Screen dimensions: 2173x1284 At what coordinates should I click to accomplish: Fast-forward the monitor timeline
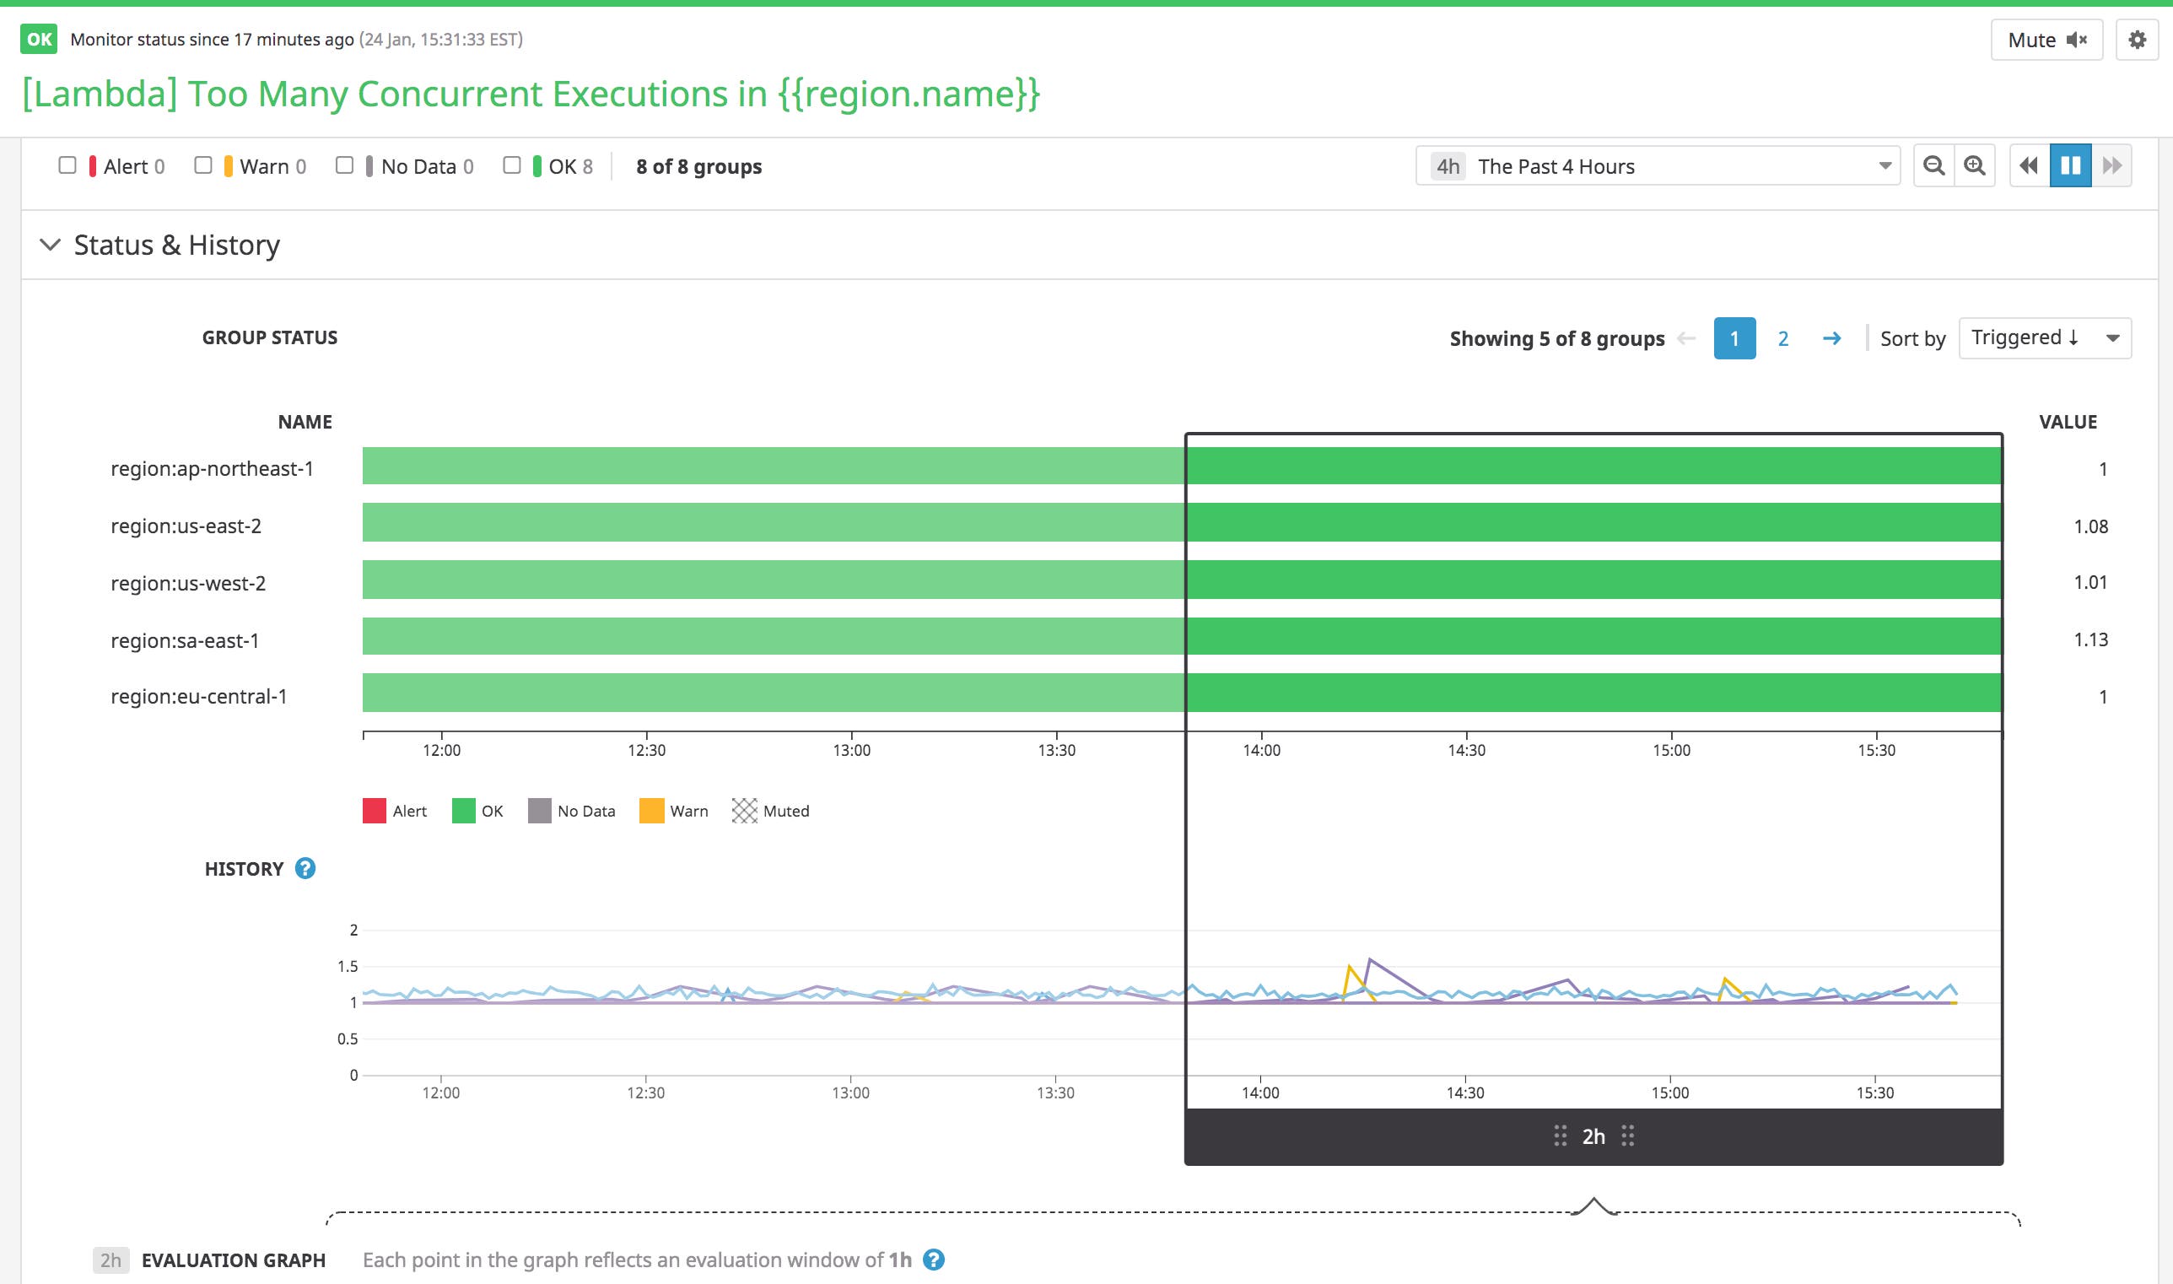point(2113,165)
